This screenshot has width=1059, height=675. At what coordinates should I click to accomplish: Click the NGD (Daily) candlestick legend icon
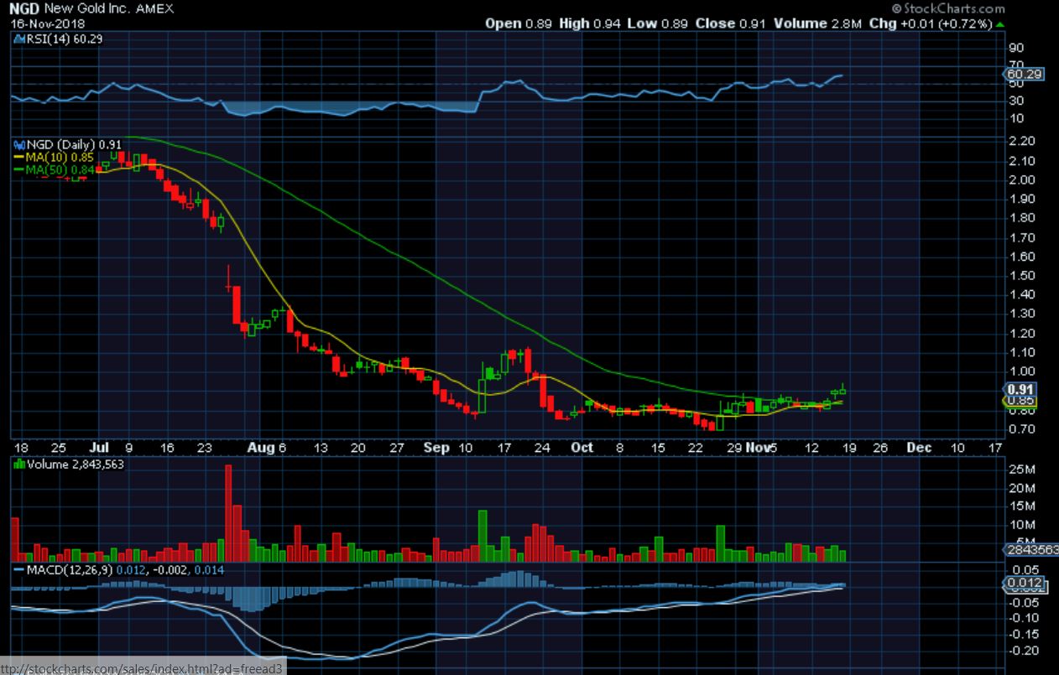point(16,144)
